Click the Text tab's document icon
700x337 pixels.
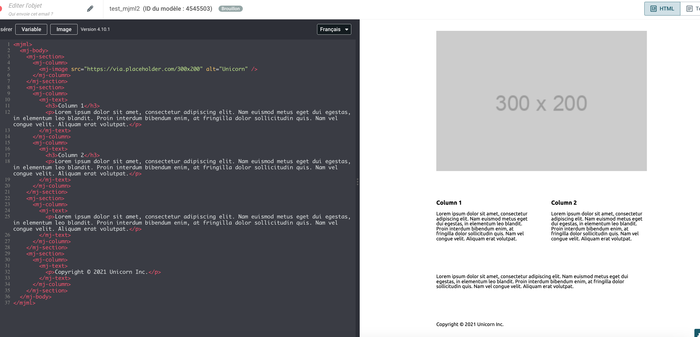(689, 9)
